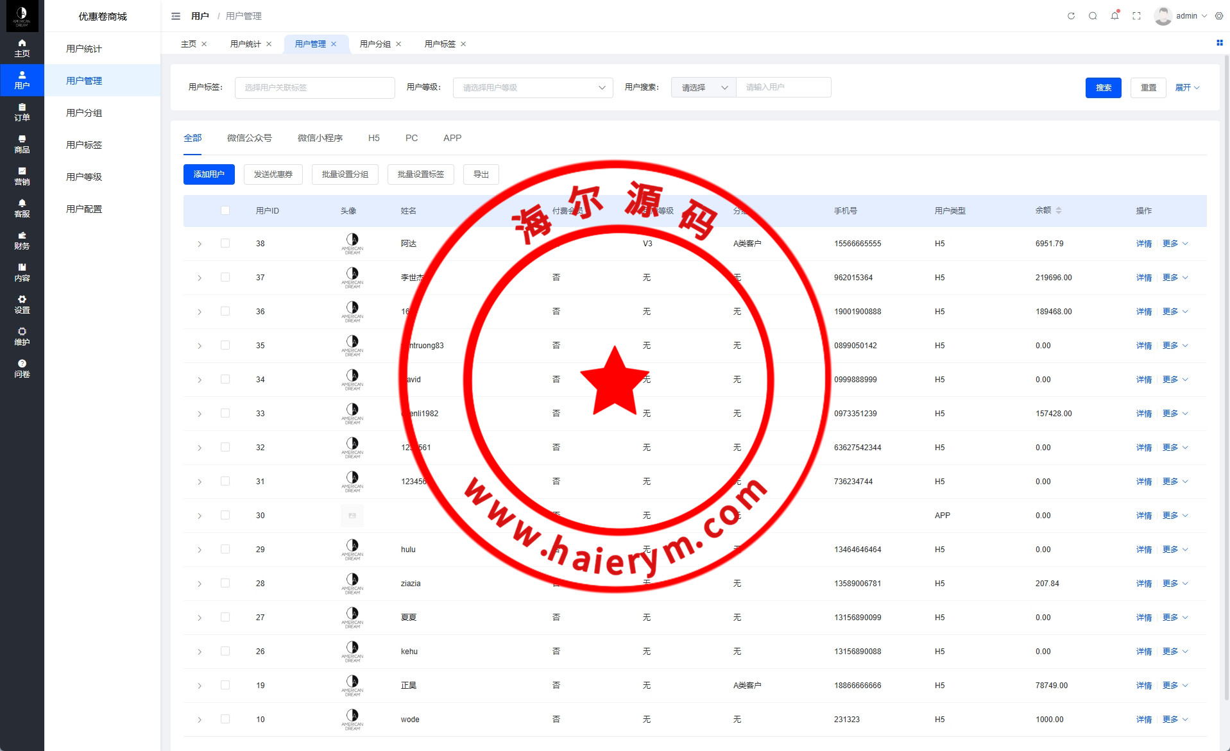The width and height of the screenshot is (1230, 751).
Task: Open the notification bell
Action: pyautogui.click(x=1115, y=16)
